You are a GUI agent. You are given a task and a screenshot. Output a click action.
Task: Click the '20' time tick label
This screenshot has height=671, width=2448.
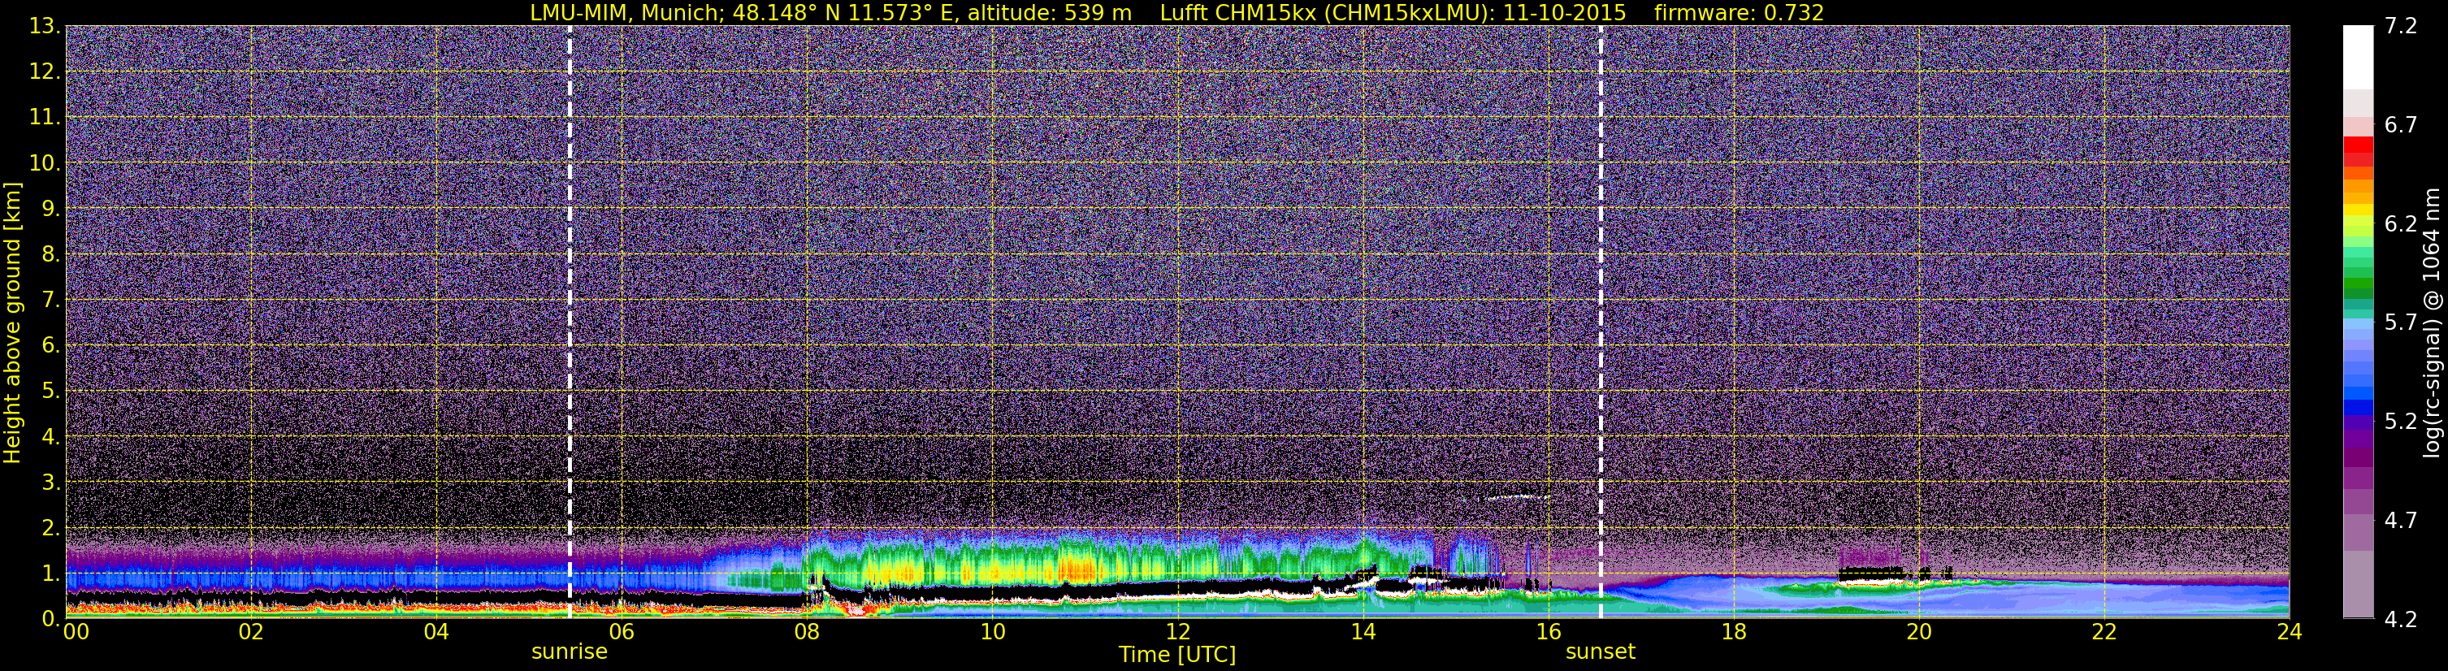tap(1919, 632)
